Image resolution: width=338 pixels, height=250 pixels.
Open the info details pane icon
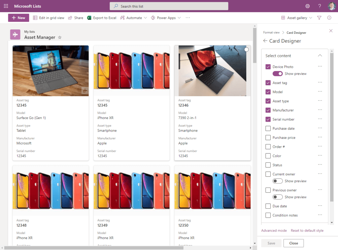tap(329, 18)
